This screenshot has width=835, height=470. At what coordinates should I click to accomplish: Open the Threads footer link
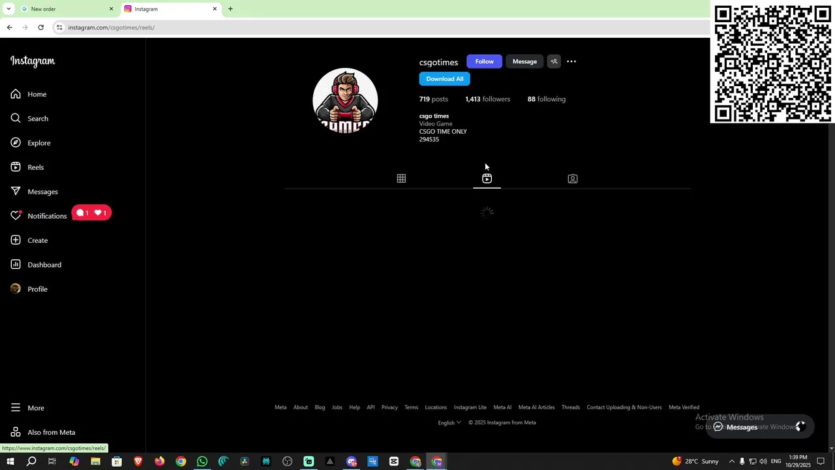[571, 407]
